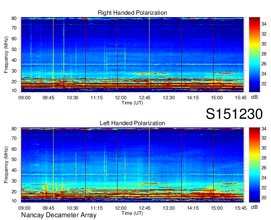
Task: Click the 34 dB value on top color scale
Action: coord(264,24)
